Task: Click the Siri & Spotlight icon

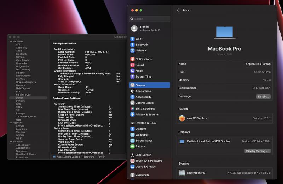Action: 132,109
